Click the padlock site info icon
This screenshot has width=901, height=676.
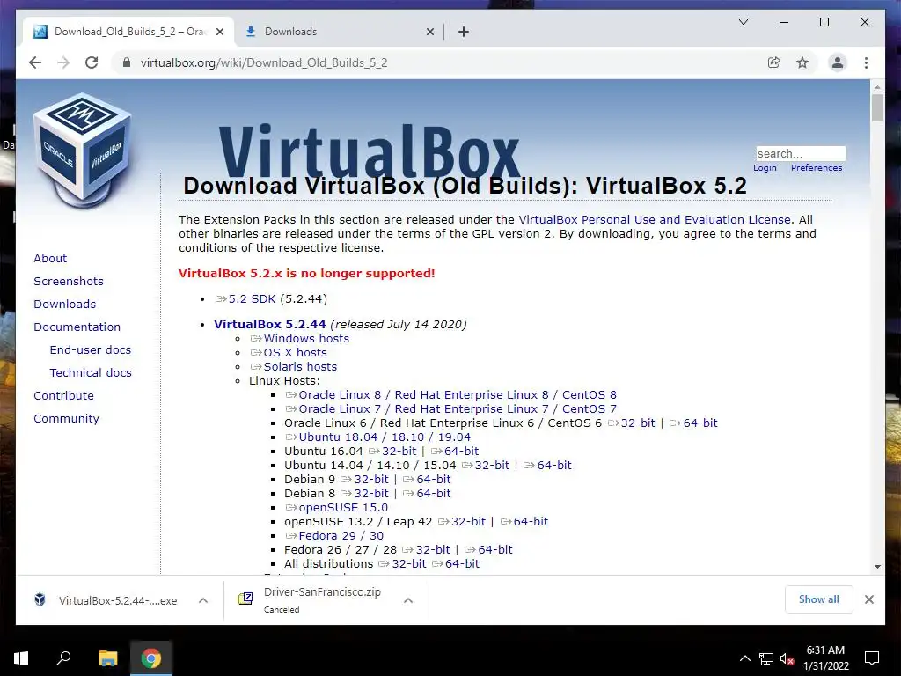tap(127, 62)
